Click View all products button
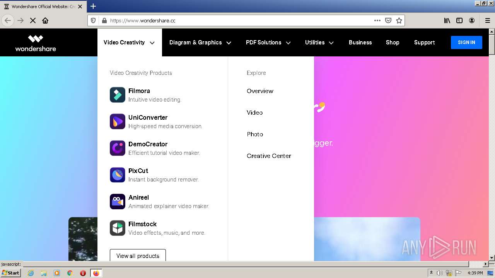 [138, 255]
